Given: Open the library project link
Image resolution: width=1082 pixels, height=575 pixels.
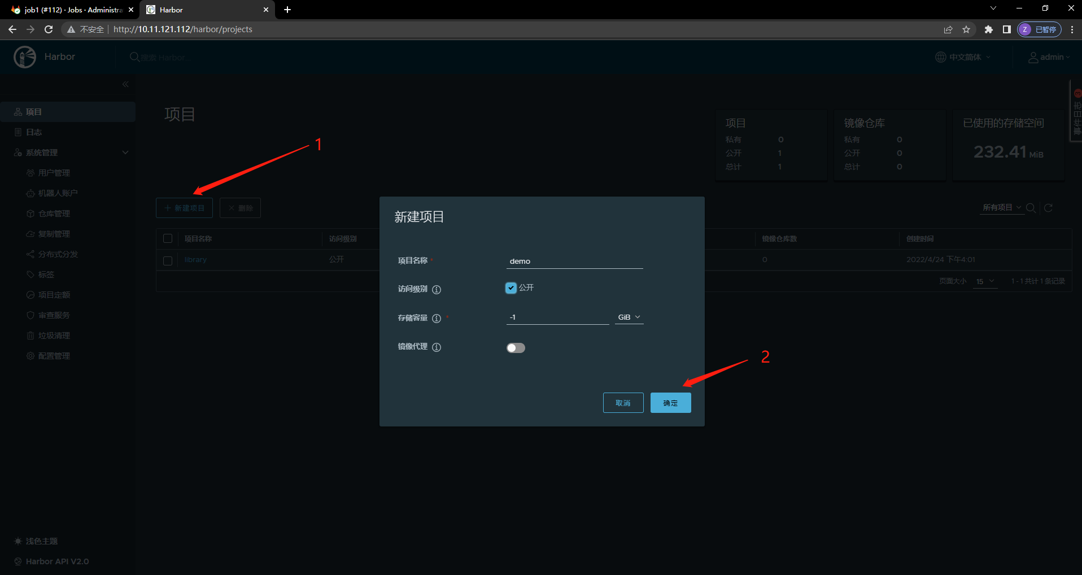Looking at the screenshot, I should pos(195,260).
